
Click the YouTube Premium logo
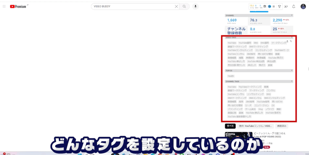pyautogui.click(x=18, y=6)
